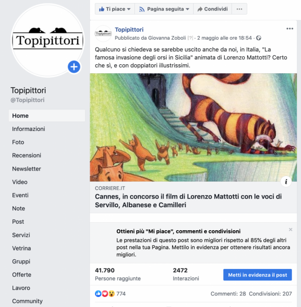This screenshot has height=307, width=301.
Task: Click the question mark beside Giovanna Zoboli
Action: tap(190, 38)
